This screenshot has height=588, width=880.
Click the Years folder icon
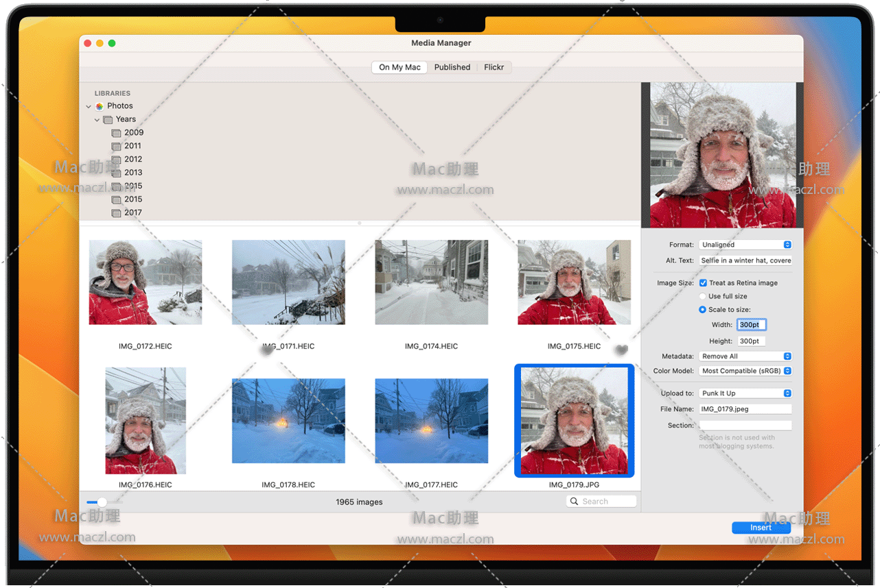coord(108,120)
